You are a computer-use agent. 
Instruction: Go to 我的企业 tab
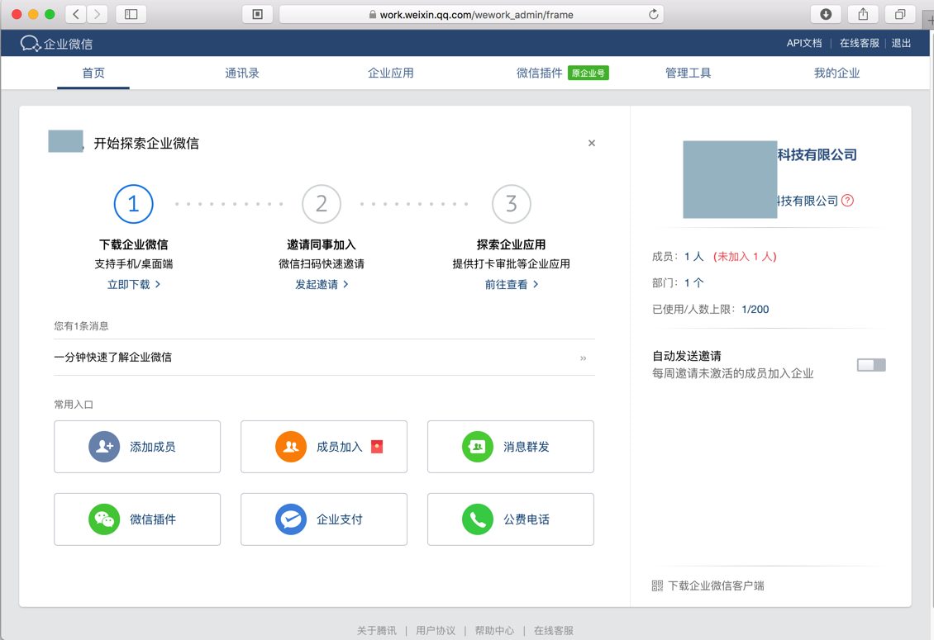[837, 73]
